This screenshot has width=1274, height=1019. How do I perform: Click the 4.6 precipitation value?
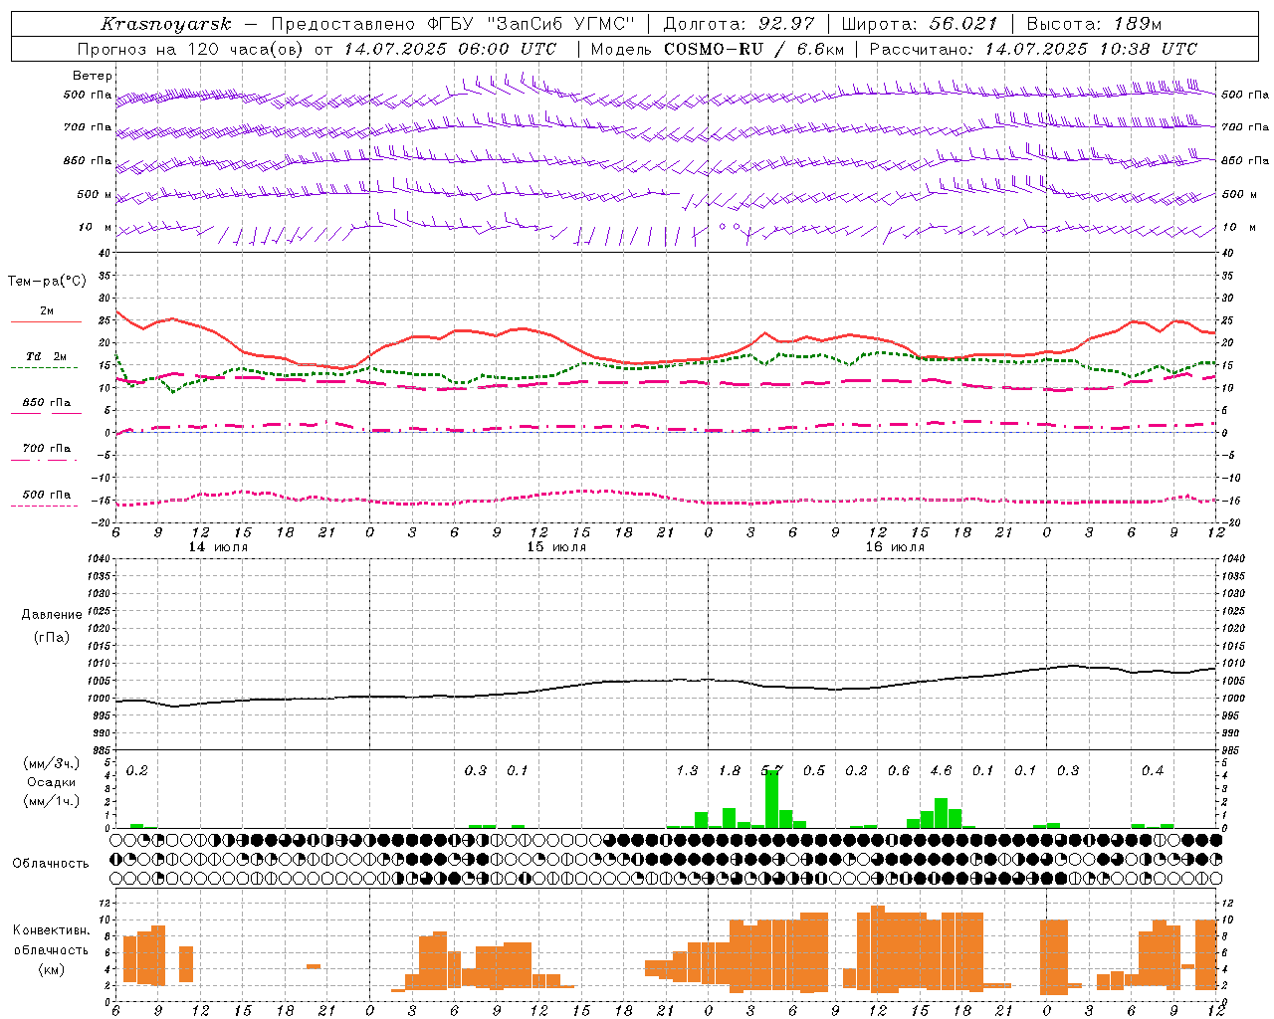[x=941, y=770]
